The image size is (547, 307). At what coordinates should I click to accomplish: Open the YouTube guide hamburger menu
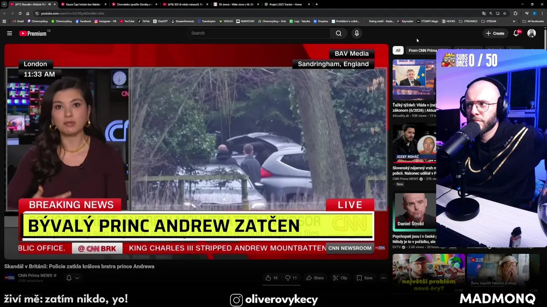(9, 33)
